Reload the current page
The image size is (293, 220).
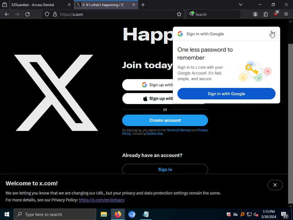[x=27, y=14]
